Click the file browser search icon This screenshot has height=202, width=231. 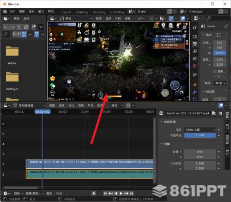tap(6, 34)
